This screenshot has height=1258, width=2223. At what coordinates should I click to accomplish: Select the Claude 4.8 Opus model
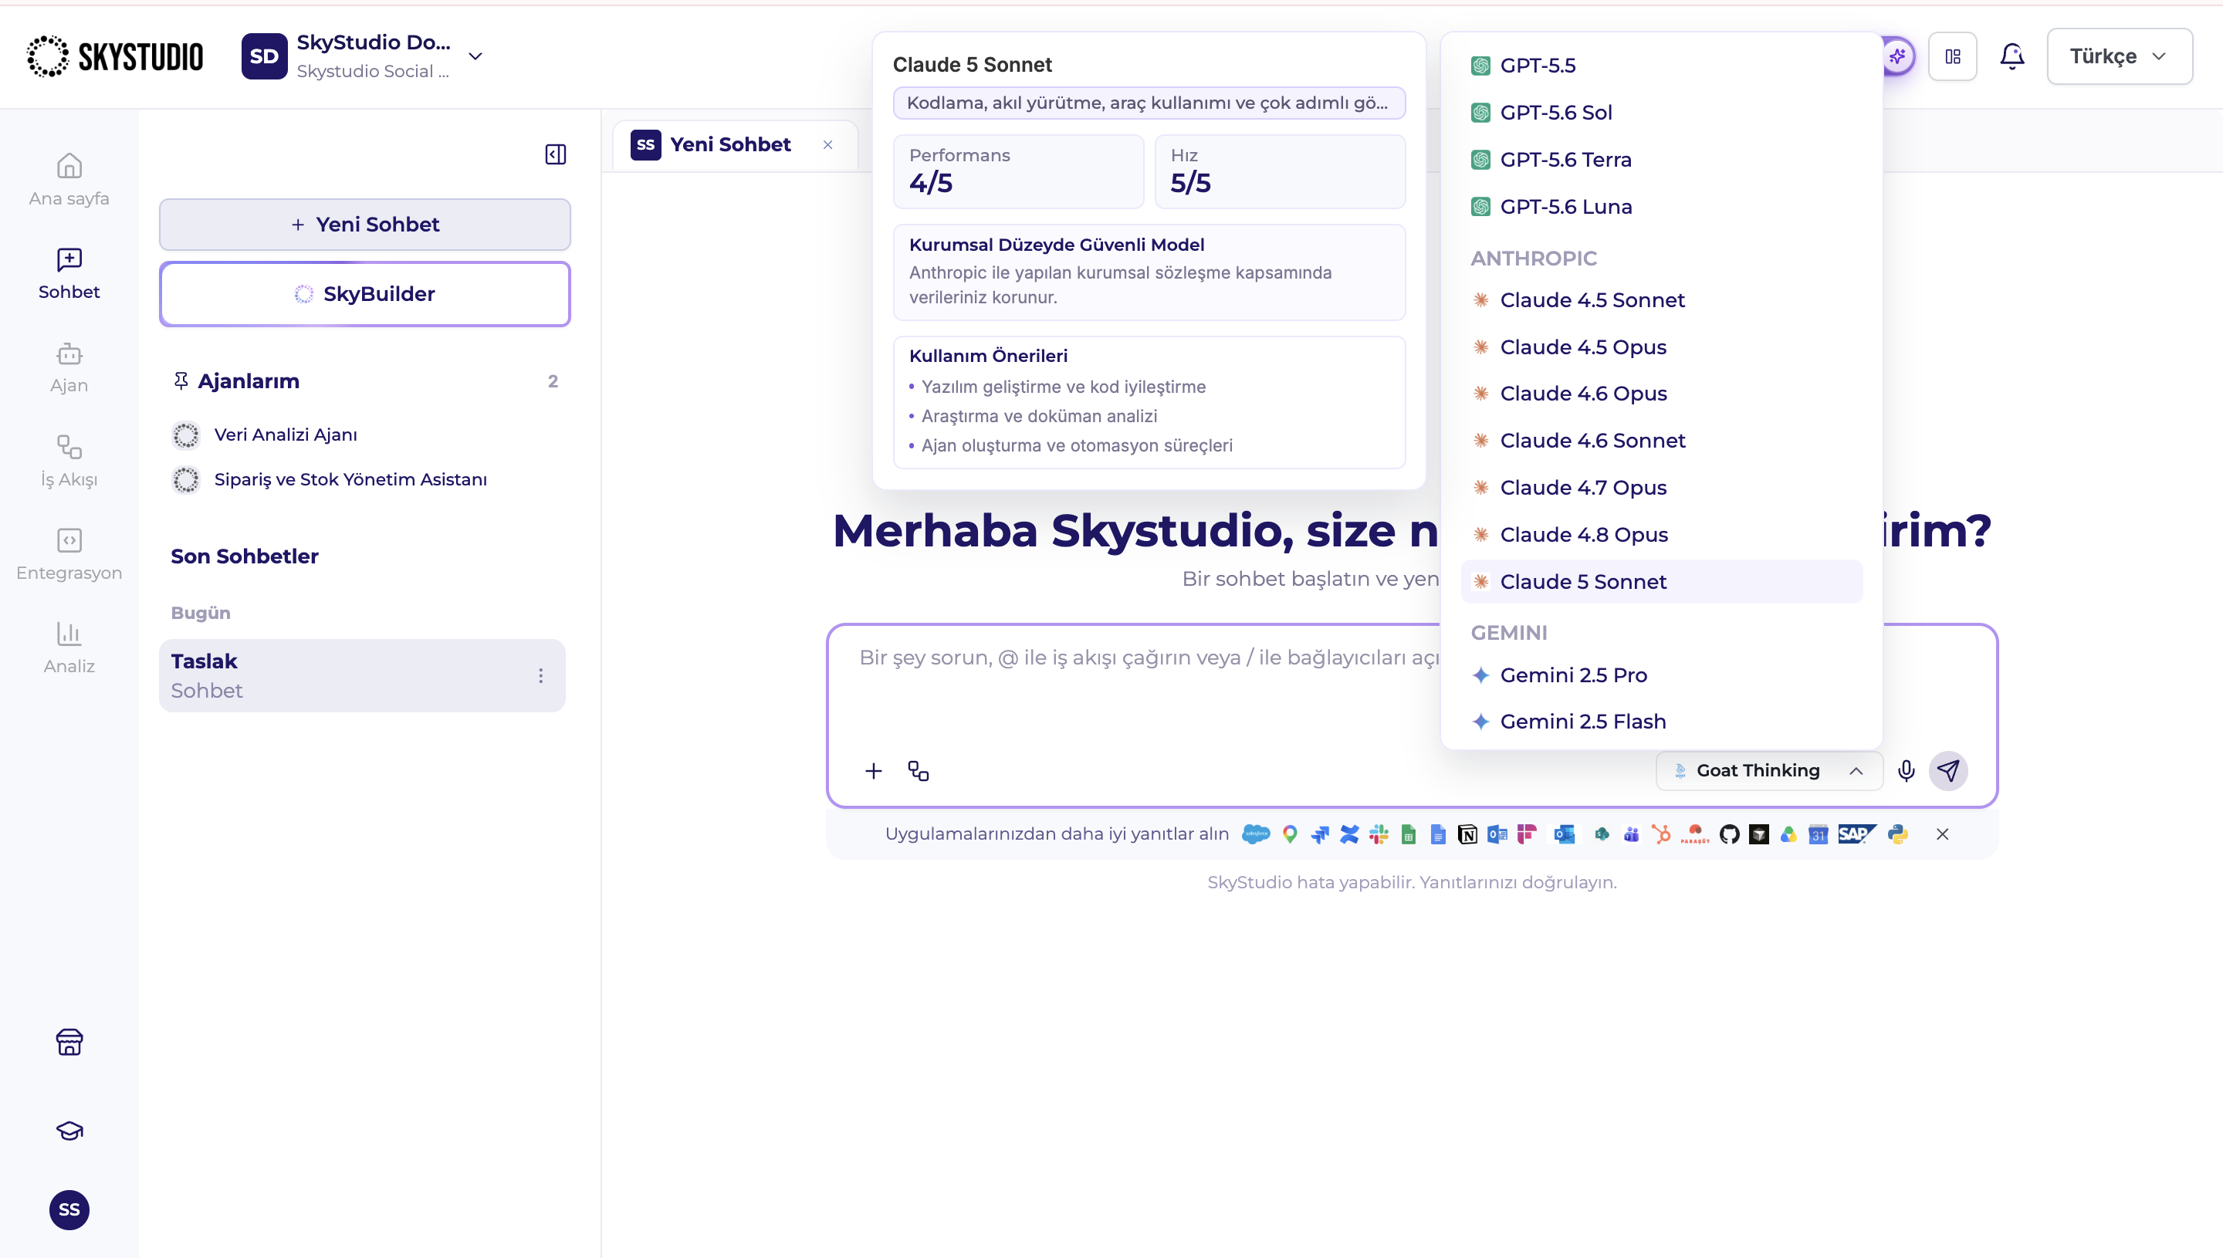[1660, 535]
